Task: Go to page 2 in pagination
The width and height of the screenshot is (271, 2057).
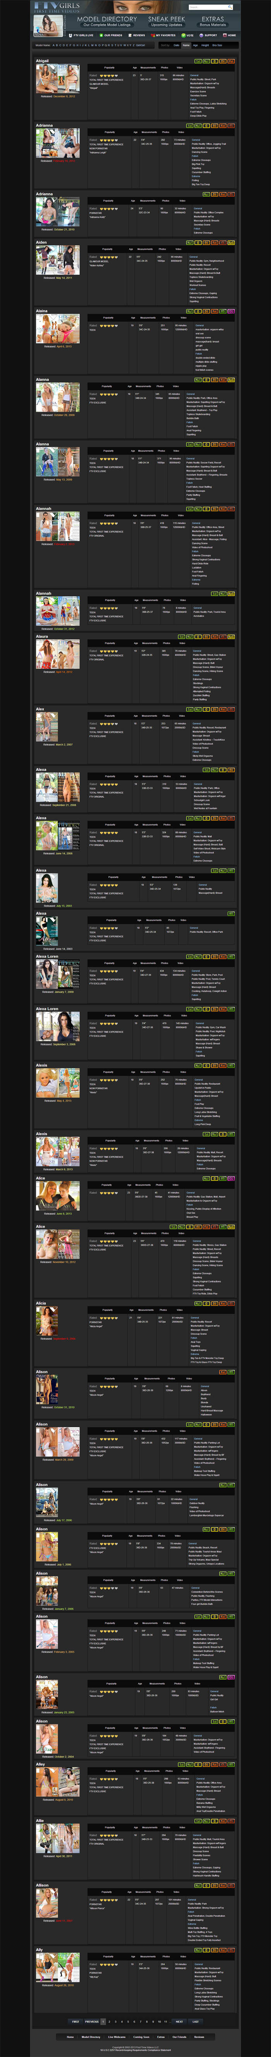Action: (x=110, y=2022)
